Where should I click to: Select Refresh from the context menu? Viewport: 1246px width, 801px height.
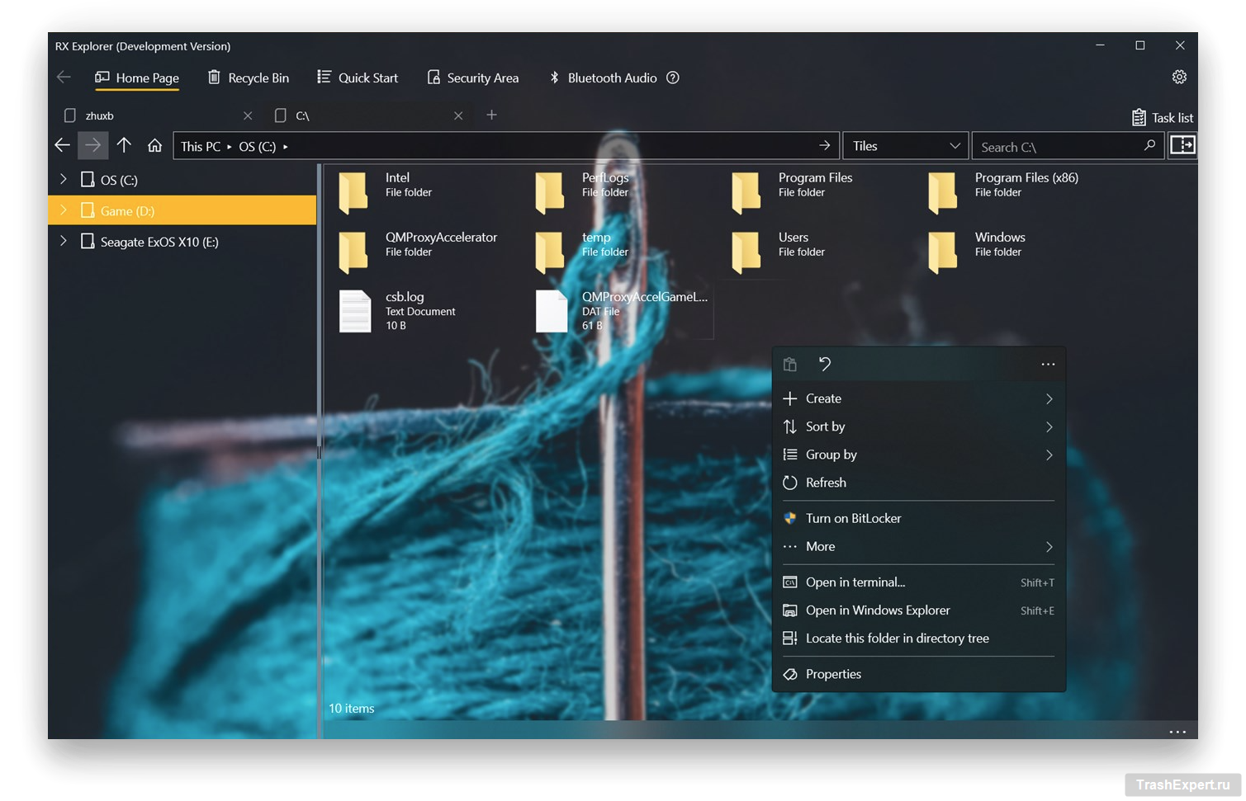coord(826,483)
